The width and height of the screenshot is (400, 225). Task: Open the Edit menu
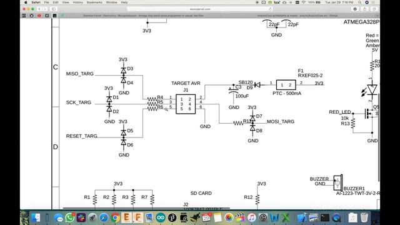coord(56,2)
